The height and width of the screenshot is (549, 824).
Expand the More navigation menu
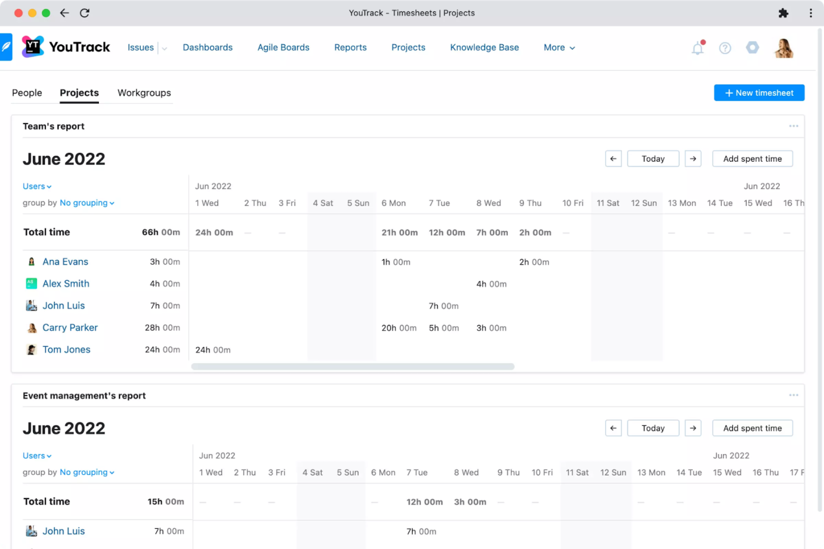click(559, 48)
